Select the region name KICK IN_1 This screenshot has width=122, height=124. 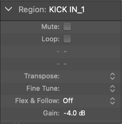tap(67, 9)
